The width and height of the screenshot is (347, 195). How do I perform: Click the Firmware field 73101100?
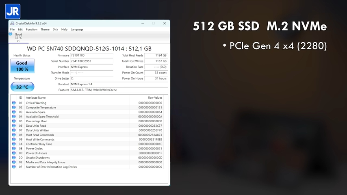91,55
